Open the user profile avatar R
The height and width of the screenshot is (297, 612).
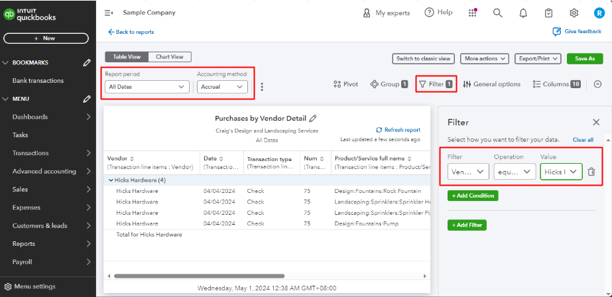tap(599, 13)
